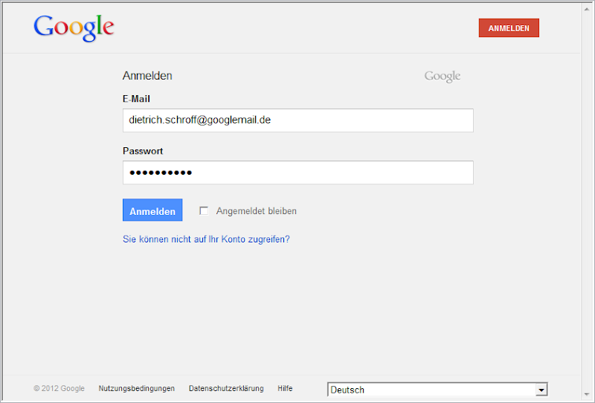
Task: Focus the Passwort input field
Action: tap(297, 173)
